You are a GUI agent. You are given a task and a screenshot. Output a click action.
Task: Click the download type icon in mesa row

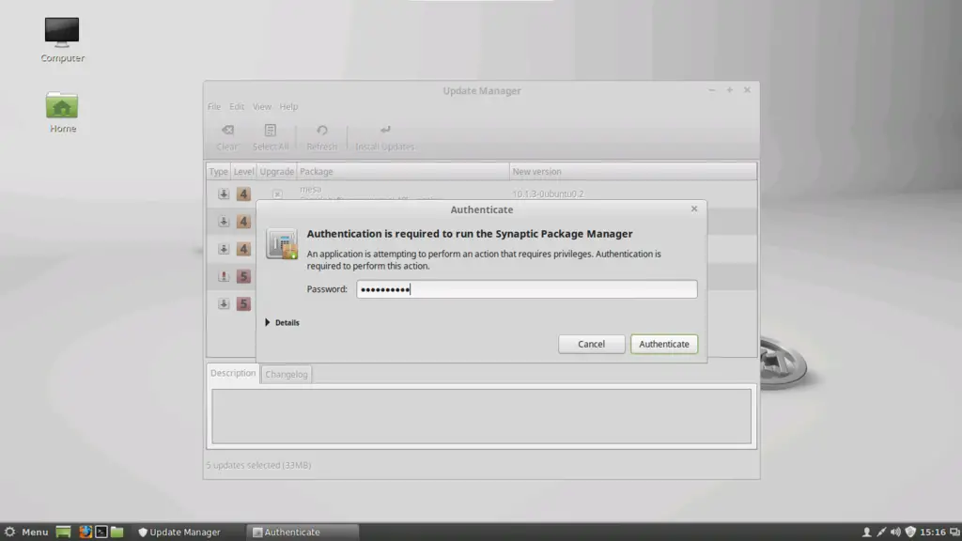224,193
